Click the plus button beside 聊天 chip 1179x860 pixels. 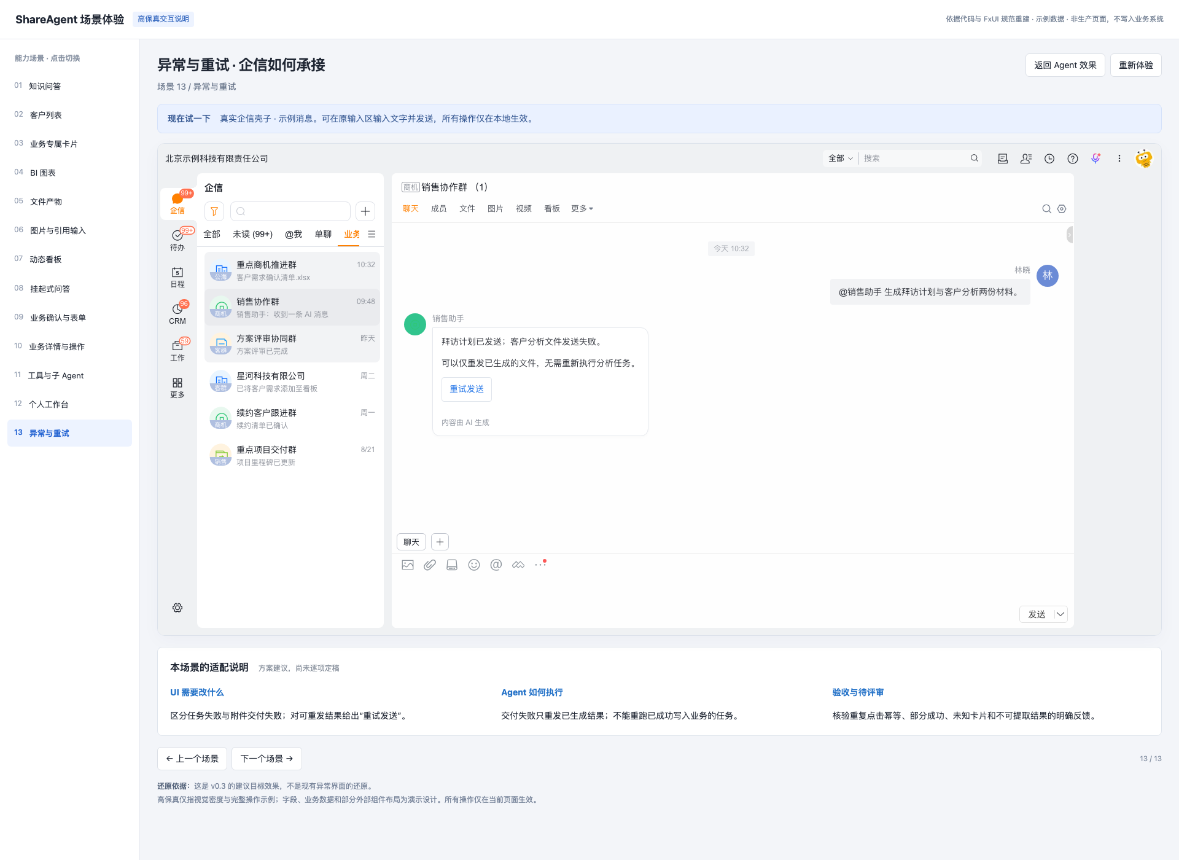click(440, 542)
